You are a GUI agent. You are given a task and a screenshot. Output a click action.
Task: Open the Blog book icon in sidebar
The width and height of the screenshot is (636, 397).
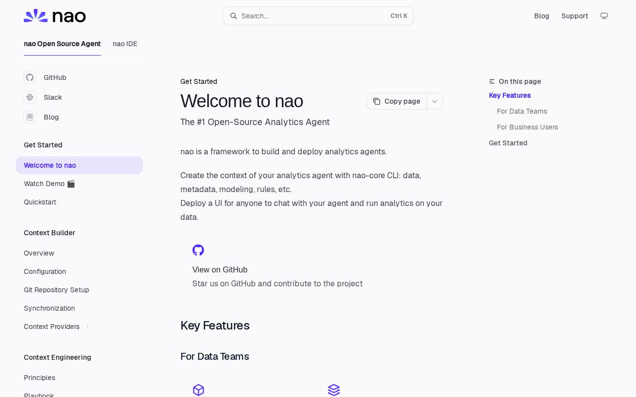coord(30,117)
